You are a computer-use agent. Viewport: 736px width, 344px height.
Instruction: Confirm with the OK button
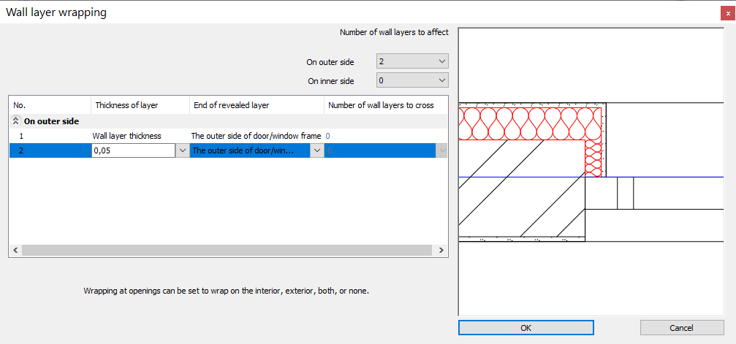click(x=526, y=328)
